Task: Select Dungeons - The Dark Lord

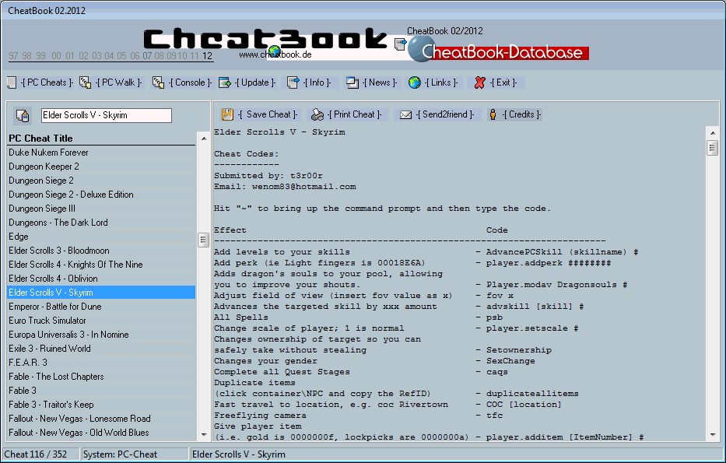Action: click(x=101, y=223)
